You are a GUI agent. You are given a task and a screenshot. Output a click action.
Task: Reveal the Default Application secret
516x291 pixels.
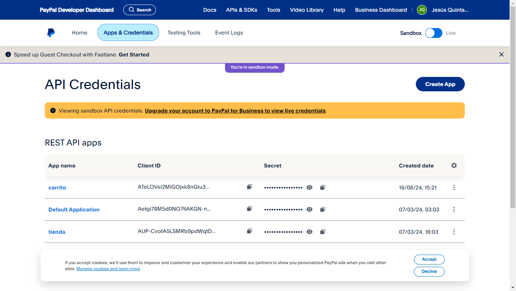310,210
